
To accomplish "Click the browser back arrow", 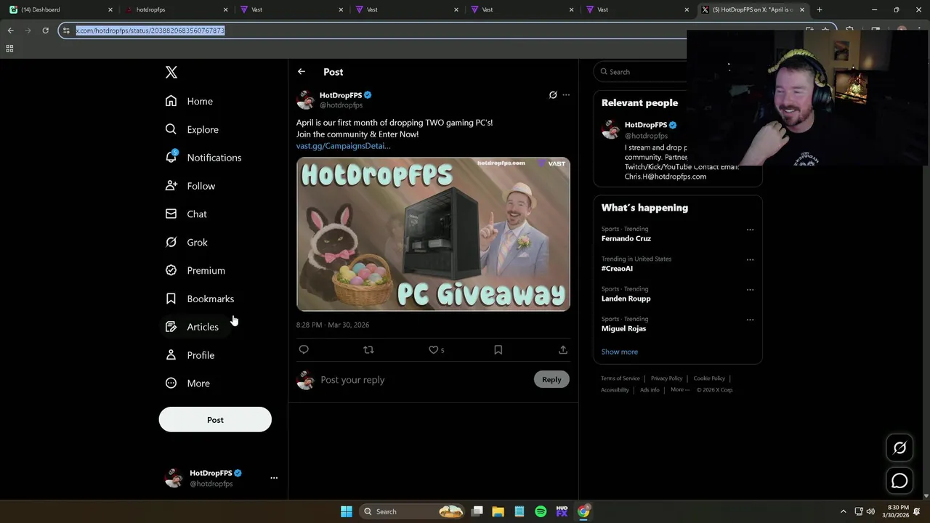I will 10,31.
